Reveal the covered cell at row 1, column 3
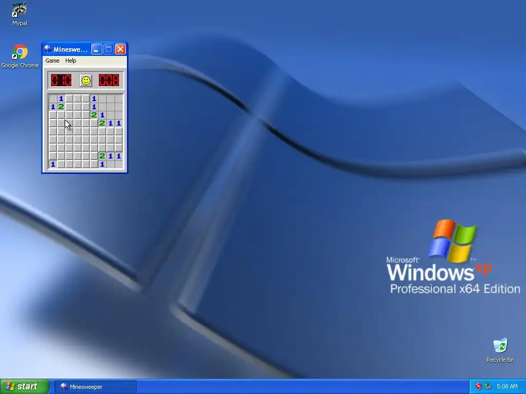The width and height of the screenshot is (526, 394). 69,98
